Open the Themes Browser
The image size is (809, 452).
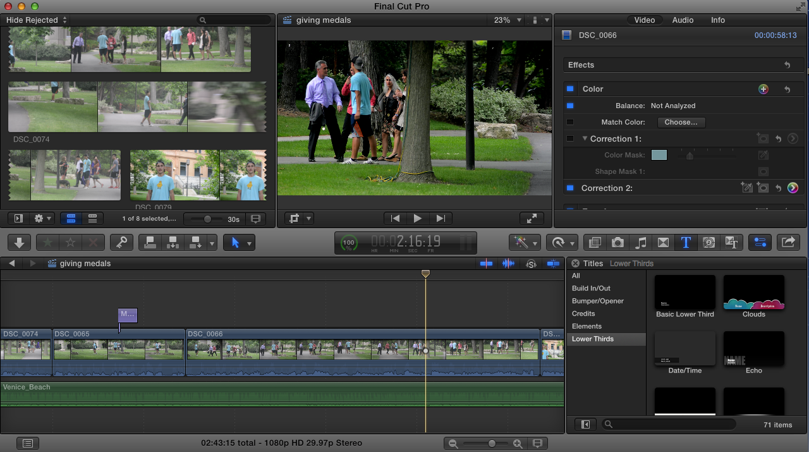732,243
